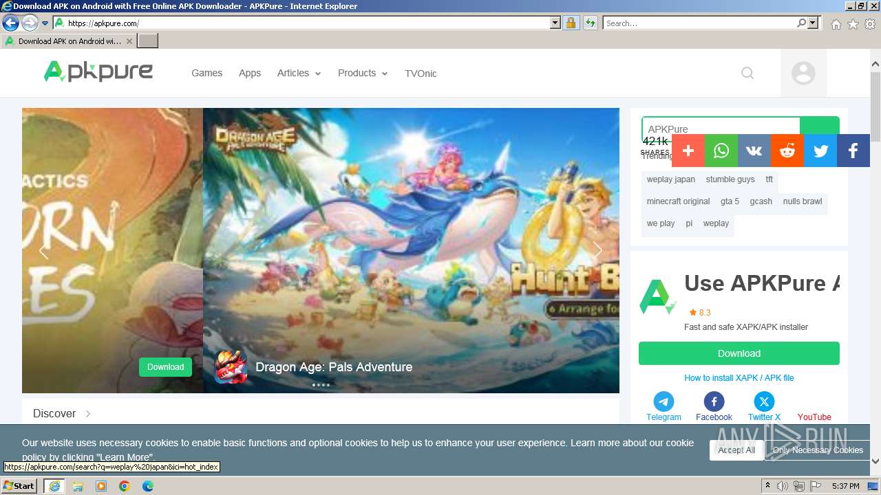The width and height of the screenshot is (881, 495).
Task: Select the Download APK on Android tab
Action: point(69,41)
